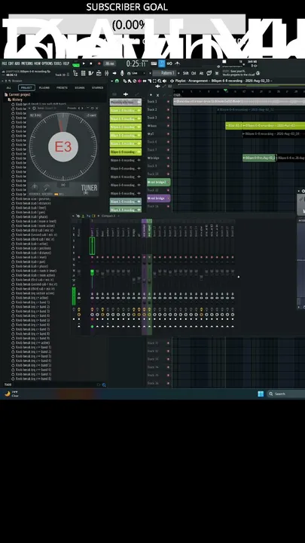Open the playlist options menu arrow

point(111,81)
